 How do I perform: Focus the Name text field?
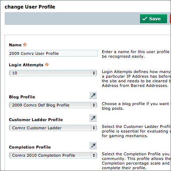(53, 53)
